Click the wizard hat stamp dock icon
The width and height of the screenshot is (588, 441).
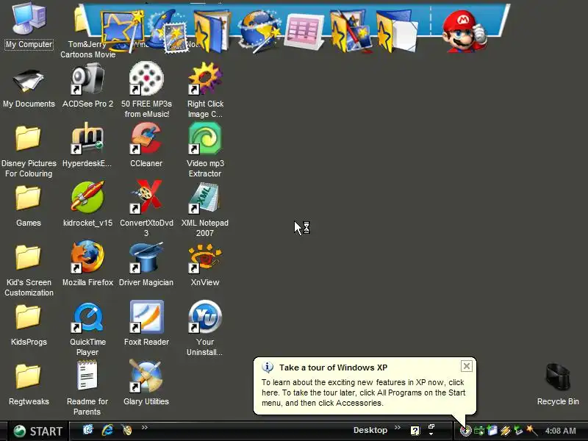point(169,32)
